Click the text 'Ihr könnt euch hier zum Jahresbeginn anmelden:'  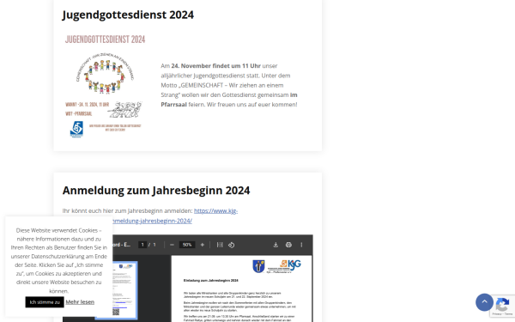pyautogui.click(x=127, y=211)
